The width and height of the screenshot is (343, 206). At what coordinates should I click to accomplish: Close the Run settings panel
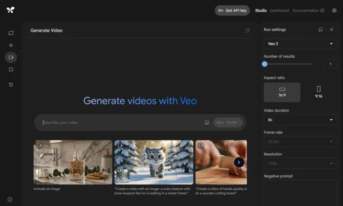(332, 30)
